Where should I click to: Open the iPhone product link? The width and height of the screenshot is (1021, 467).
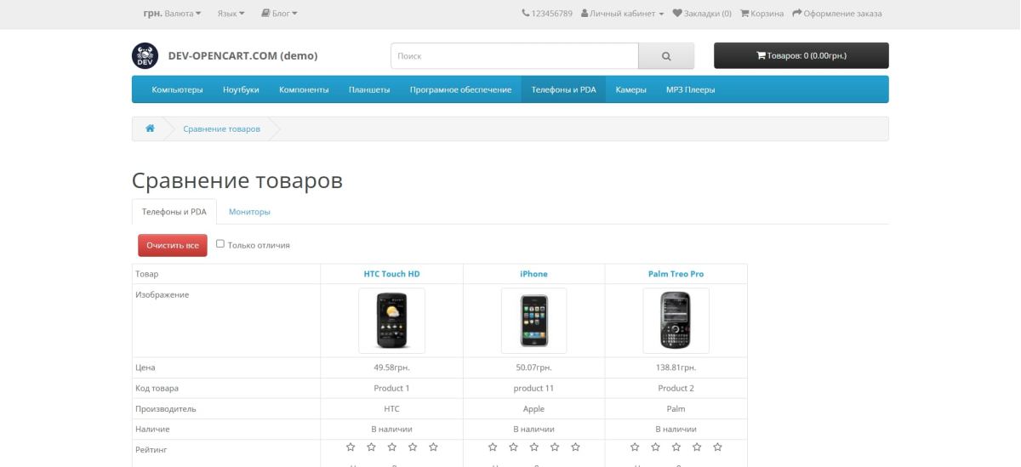533,274
